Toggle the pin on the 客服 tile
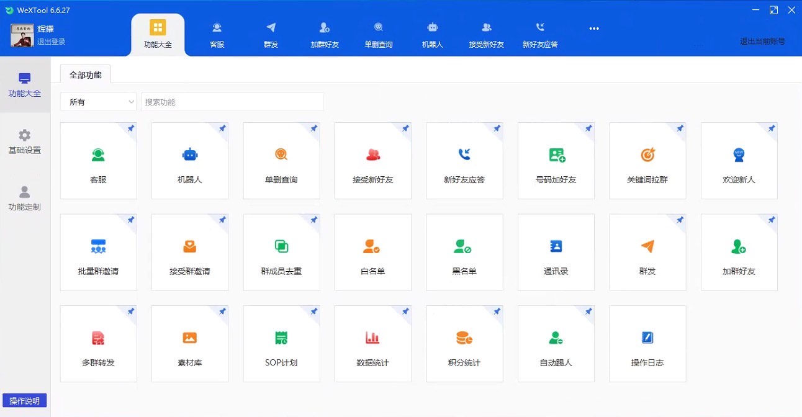 pos(130,128)
